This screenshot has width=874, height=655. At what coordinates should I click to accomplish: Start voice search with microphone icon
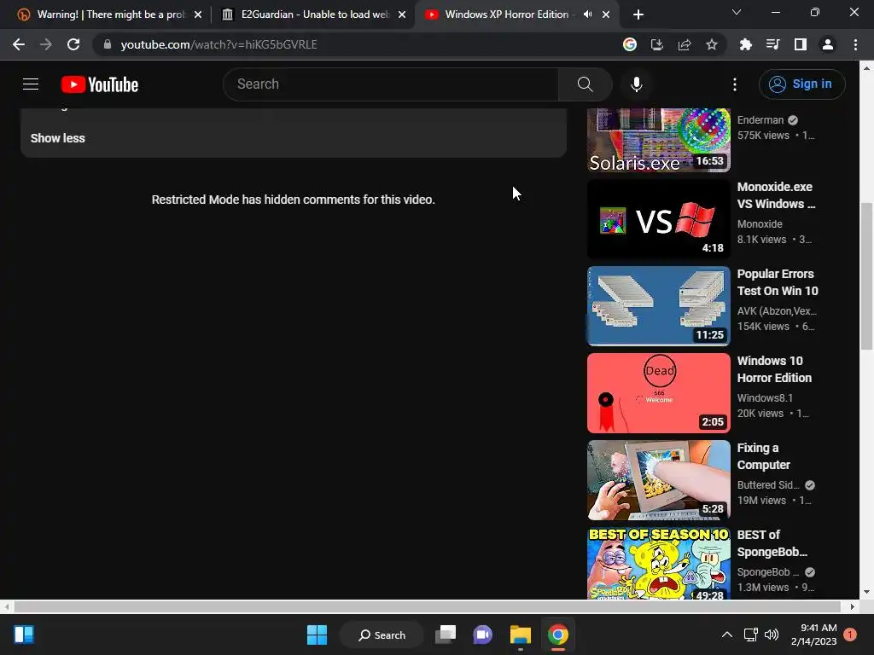click(x=637, y=84)
